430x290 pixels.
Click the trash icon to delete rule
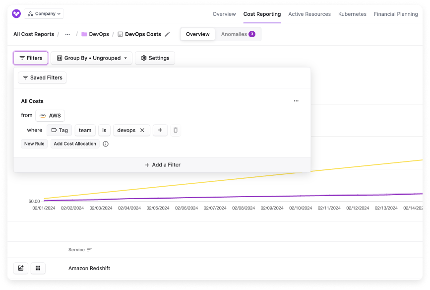click(x=175, y=130)
